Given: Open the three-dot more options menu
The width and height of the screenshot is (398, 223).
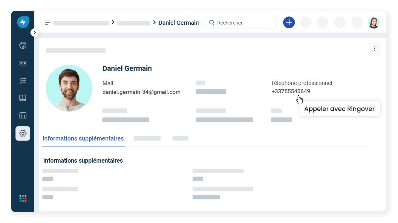Looking at the screenshot, I should [x=374, y=49].
